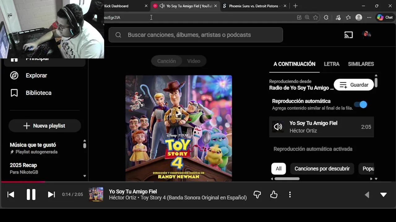Open the media control music note icon
Screen dimensions: 396x222
point(338,18)
